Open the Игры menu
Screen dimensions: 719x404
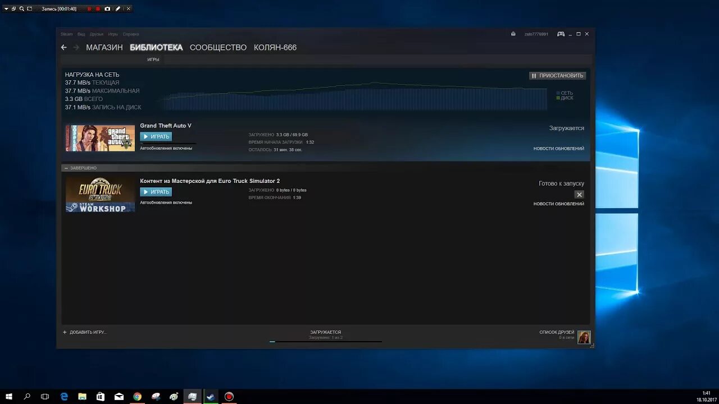113,34
